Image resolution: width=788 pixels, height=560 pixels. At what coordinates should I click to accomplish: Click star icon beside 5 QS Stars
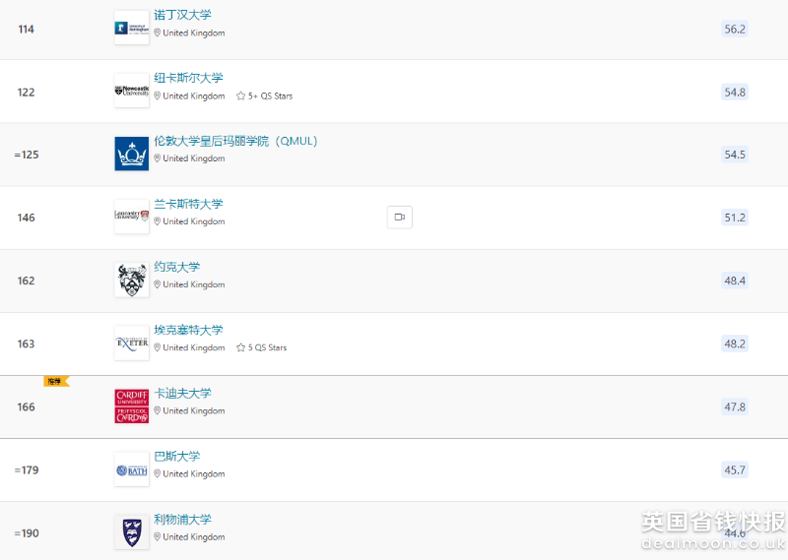coord(240,347)
